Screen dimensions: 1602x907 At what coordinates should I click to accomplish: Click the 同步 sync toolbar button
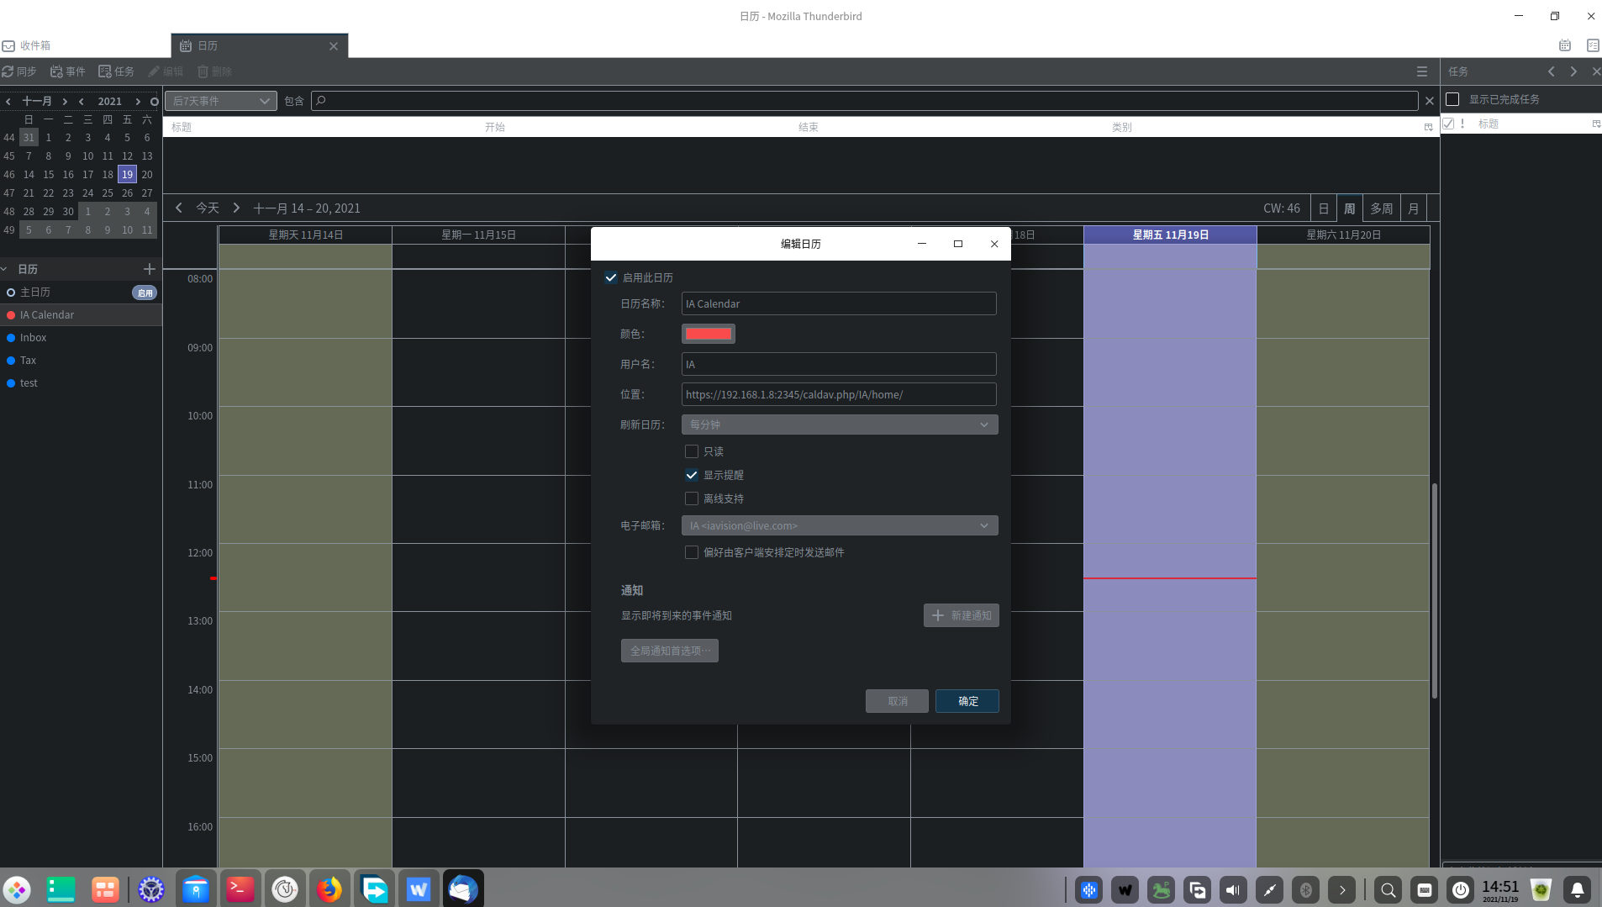pyautogui.click(x=19, y=71)
